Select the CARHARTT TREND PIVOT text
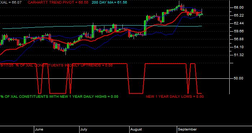This screenshot has width=252, height=133. 58,3
